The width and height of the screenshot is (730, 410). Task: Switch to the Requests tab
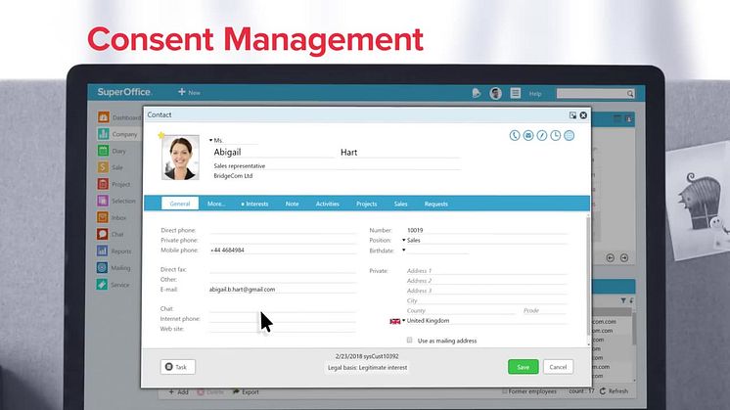pos(436,204)
